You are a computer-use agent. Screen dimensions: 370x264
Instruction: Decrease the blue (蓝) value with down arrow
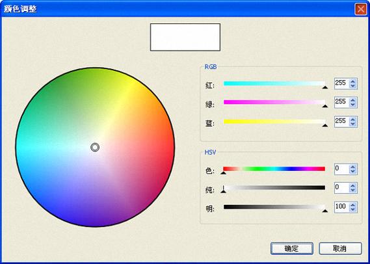point(353,124)
